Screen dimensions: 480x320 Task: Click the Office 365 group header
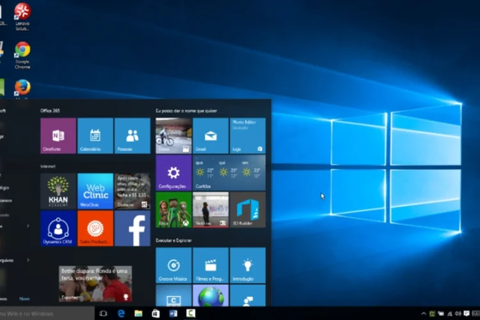50,111
